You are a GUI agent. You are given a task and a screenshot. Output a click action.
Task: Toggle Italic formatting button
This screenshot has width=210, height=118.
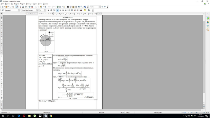click(x=51, y=10)
